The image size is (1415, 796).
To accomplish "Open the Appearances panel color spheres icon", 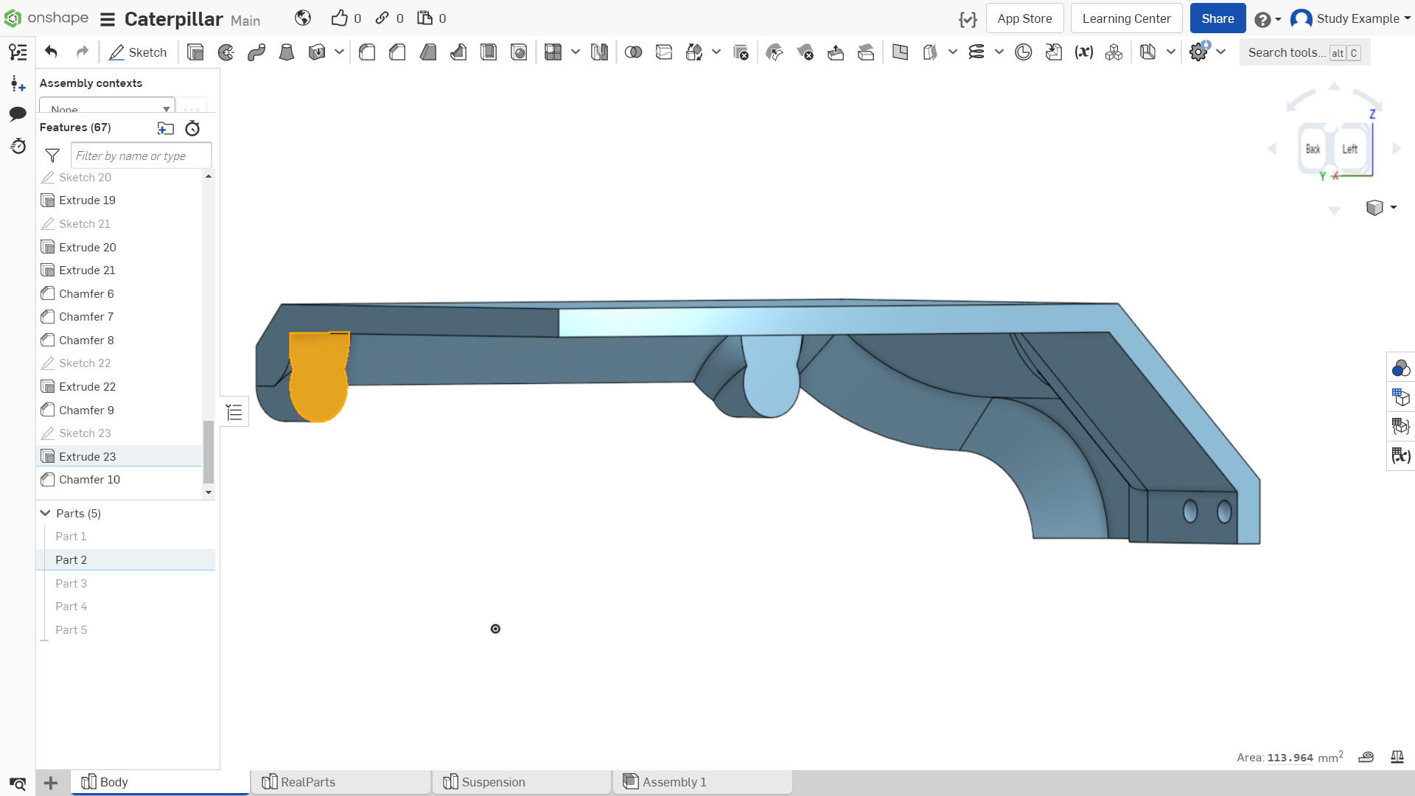I will click(1400, 368).
